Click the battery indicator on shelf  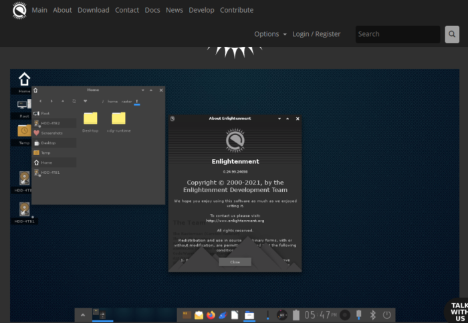tap(296, 315)
